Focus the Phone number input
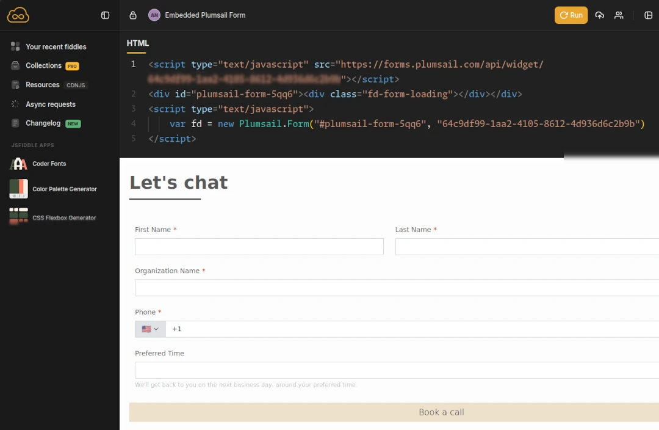 click(x=412, y=329)
